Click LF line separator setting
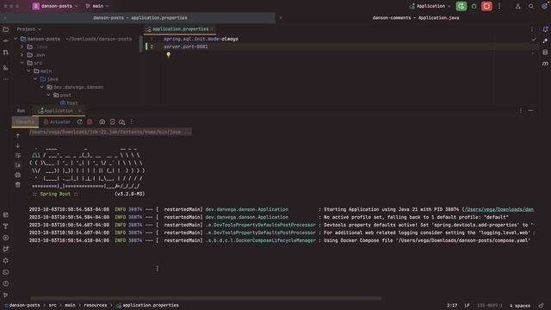 (467, 306)
